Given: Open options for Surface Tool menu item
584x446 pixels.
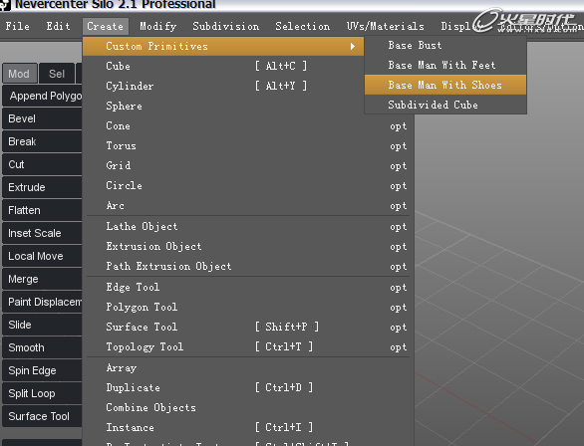Looking at the screenshot, I should (x=399, y=327).
